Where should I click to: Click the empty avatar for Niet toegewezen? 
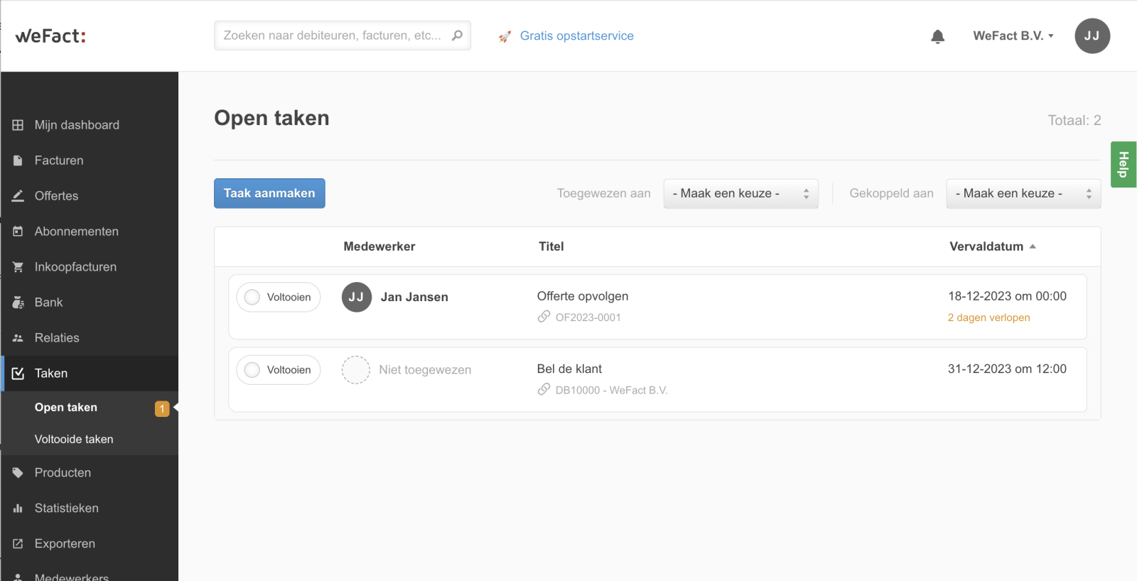pyautogui.click(x=356, y=370)
